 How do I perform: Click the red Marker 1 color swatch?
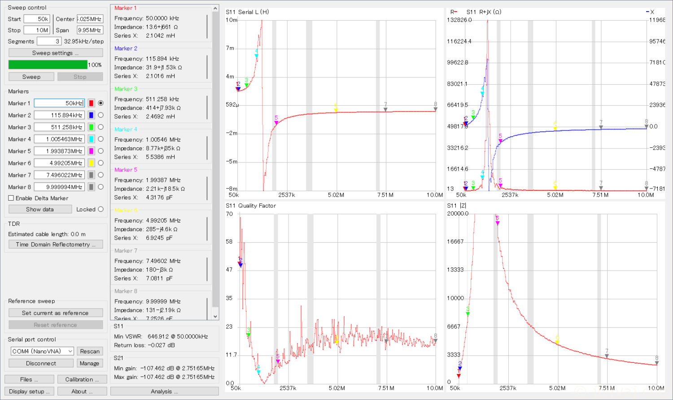91,103
